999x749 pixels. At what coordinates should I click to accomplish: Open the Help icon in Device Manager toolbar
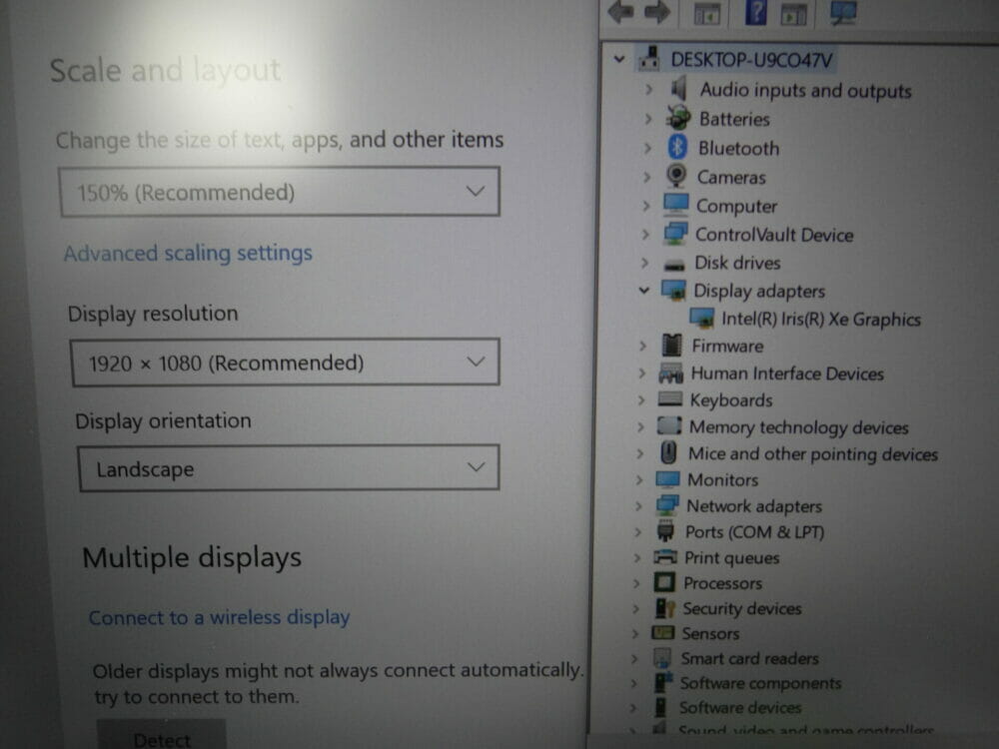tap(755, 12)
